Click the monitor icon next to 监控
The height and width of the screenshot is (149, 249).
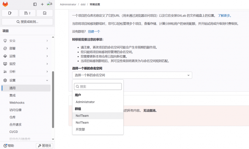[x=5, y=64]
